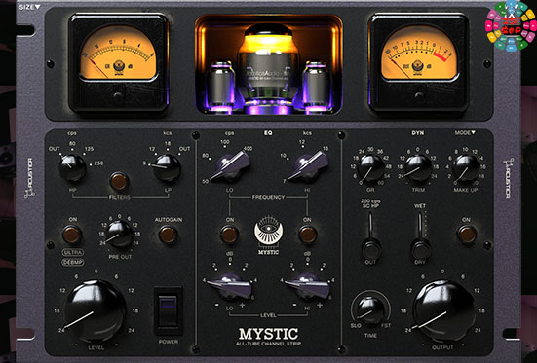537x363 pixels.
Task: Flip the POWER rocker switch
Action: (x=168, y=310)
